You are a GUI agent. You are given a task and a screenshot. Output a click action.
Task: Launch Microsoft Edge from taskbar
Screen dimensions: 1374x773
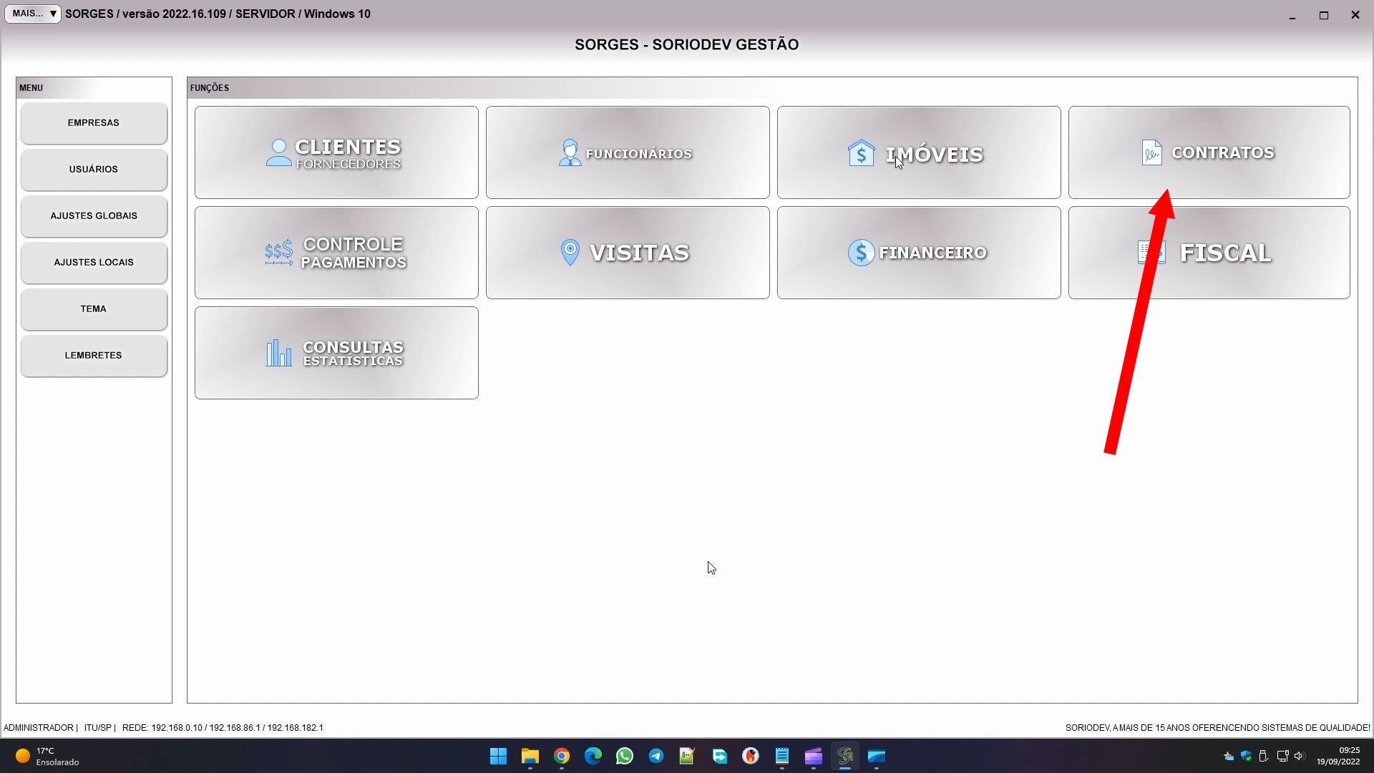[x=593, y=756]
